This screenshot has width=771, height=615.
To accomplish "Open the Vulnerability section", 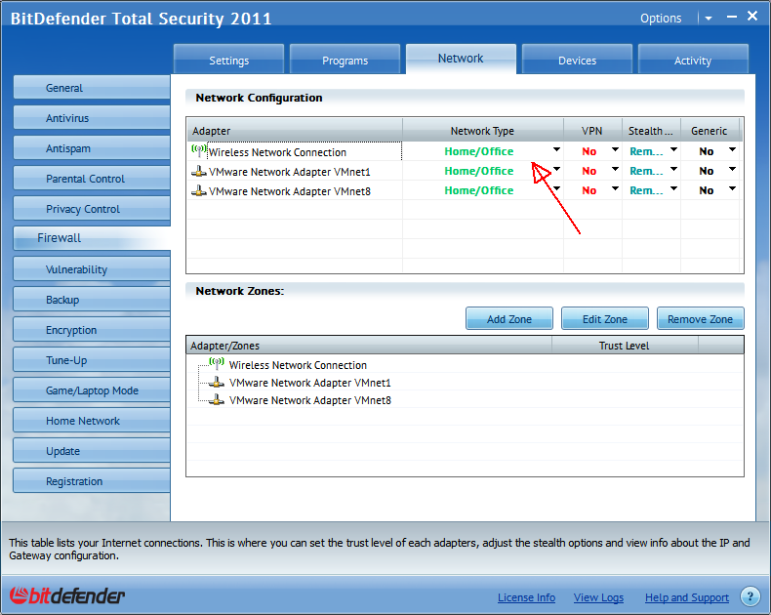I will coord(92,269).
